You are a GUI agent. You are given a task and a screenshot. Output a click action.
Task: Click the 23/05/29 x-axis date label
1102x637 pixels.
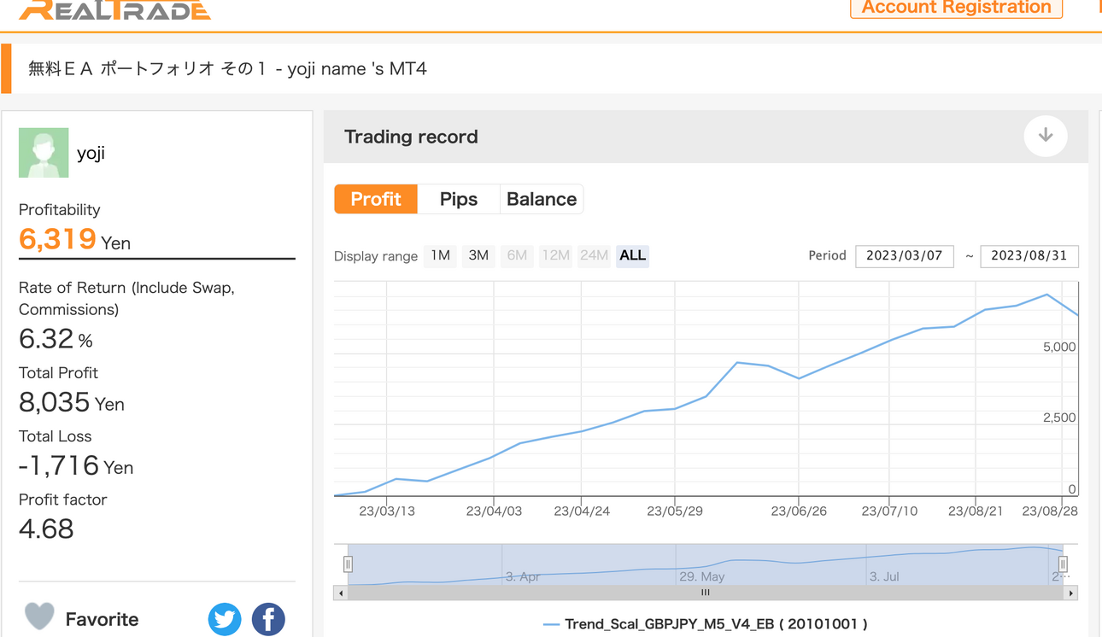675,511
